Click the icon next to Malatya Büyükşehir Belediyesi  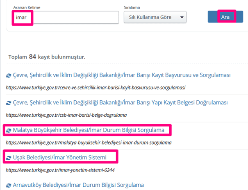click(9, 131)
